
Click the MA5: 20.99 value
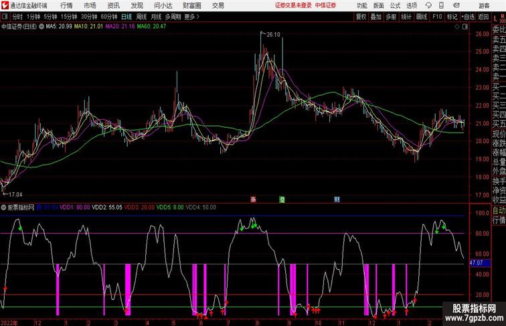pyautogui.click(x=59, y=27)
